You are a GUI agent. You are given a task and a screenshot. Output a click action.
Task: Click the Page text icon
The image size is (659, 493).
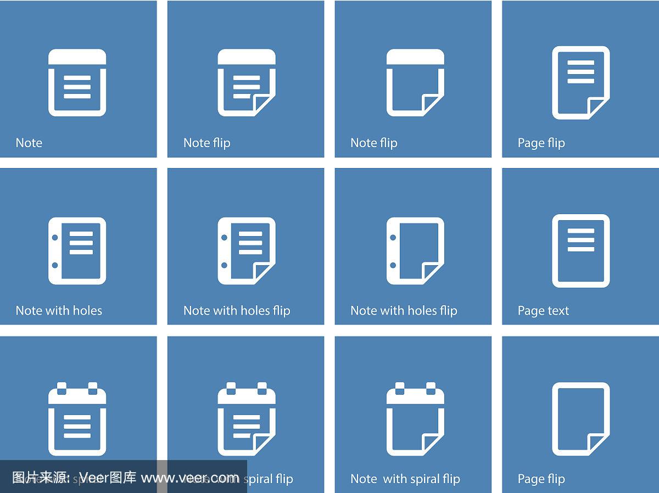[581, 251]
